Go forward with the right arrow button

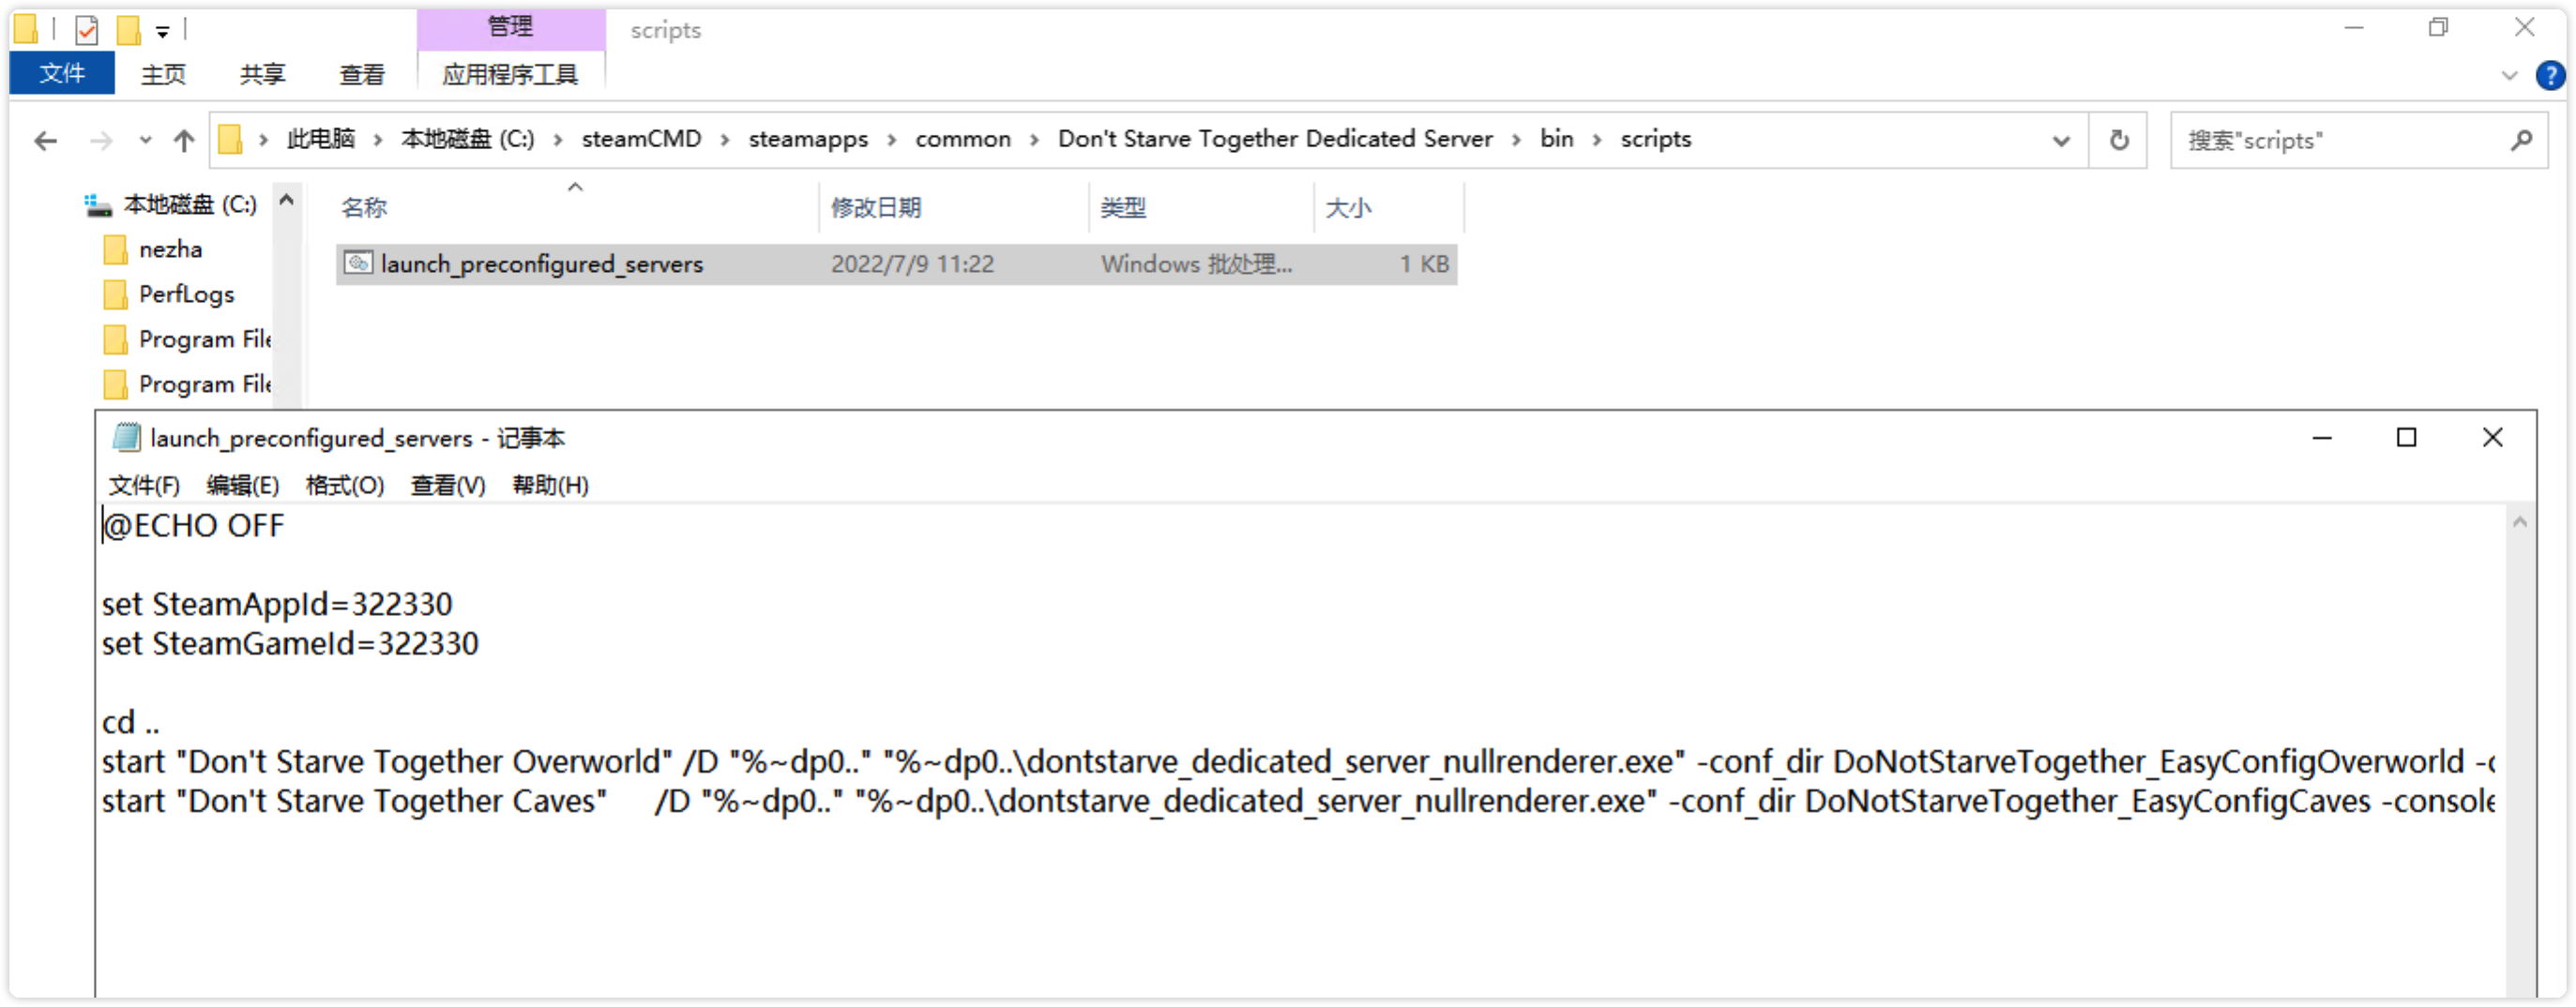click(101, 141)
